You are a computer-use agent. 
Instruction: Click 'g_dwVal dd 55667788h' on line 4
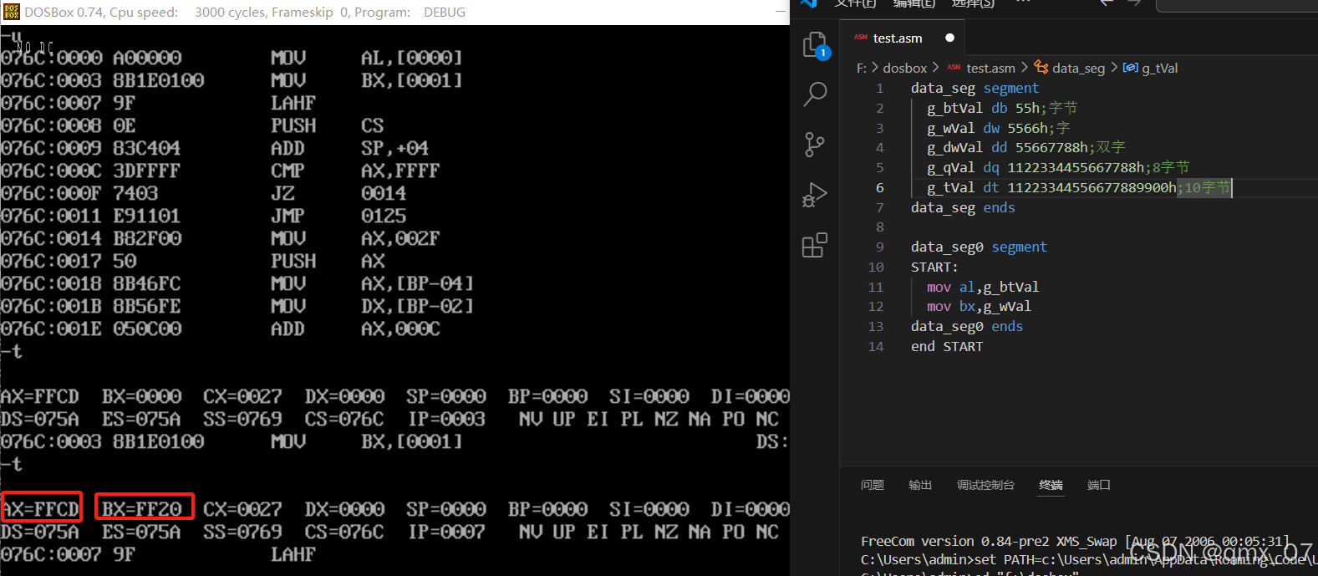(x=1007, y=147)
